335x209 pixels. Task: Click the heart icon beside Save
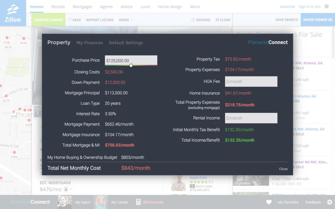tap(70, 20)
